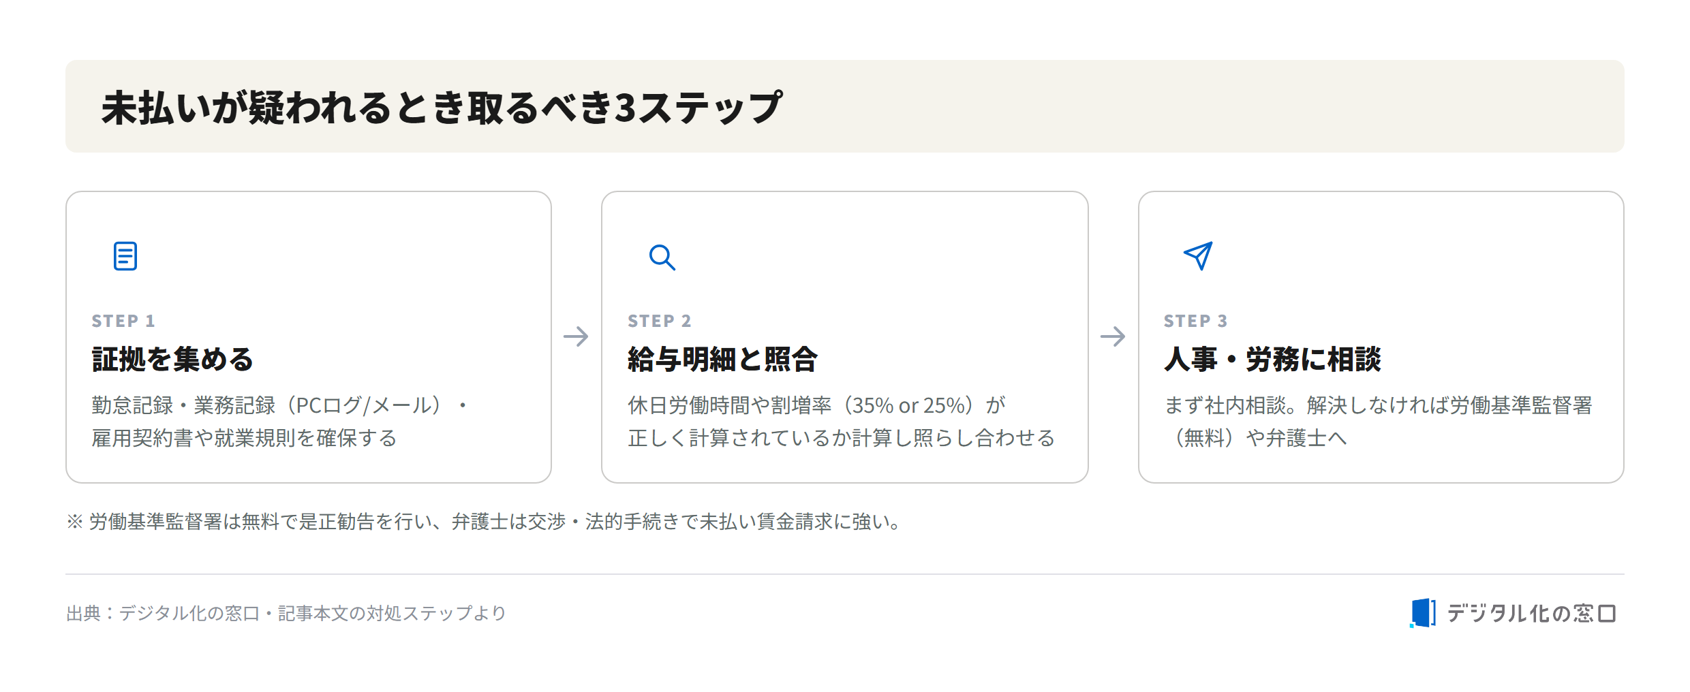Click the paper plane icon in Step 3

[1198, 255]
